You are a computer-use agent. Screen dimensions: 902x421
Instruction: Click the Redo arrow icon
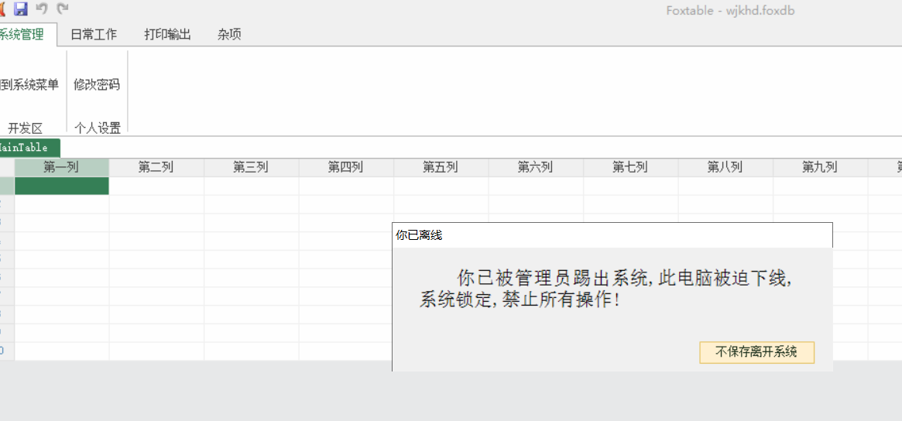(x=63, y=9)
